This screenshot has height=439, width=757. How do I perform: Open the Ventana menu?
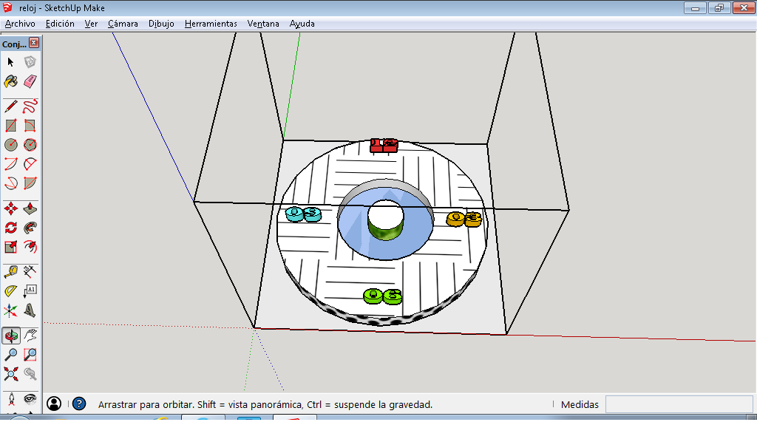click(x=263, y=24)
